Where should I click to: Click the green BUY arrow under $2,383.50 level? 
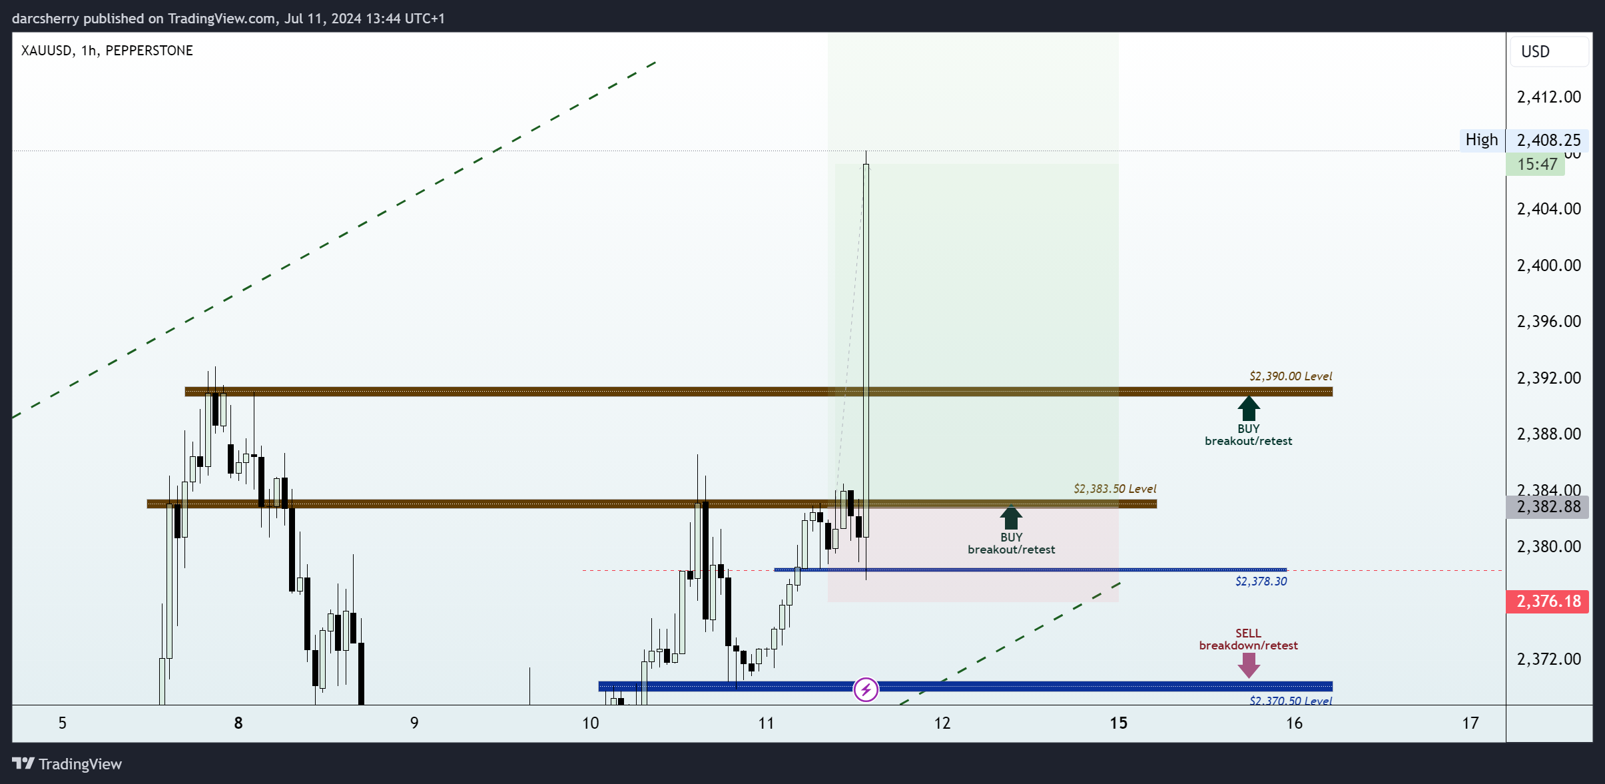point(1011,518)
